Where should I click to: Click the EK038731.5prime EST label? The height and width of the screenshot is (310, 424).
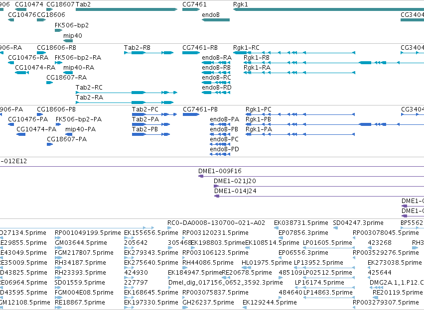coord(301,223)
